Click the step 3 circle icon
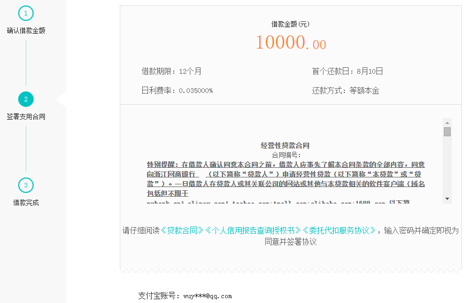Image resolution: width=470 pixels, height=303 pixels. 26,185
